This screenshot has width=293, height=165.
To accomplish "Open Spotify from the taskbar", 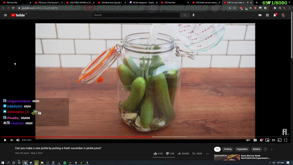I will click(x=65, y=163).
